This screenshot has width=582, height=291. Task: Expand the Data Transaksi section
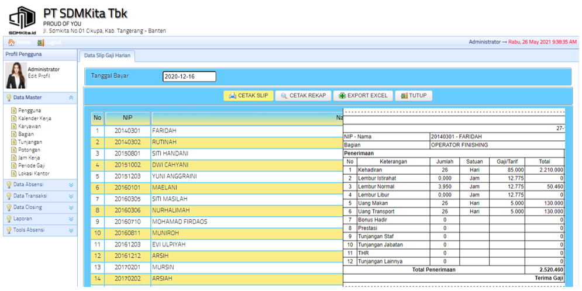click(x=71, y=196)
